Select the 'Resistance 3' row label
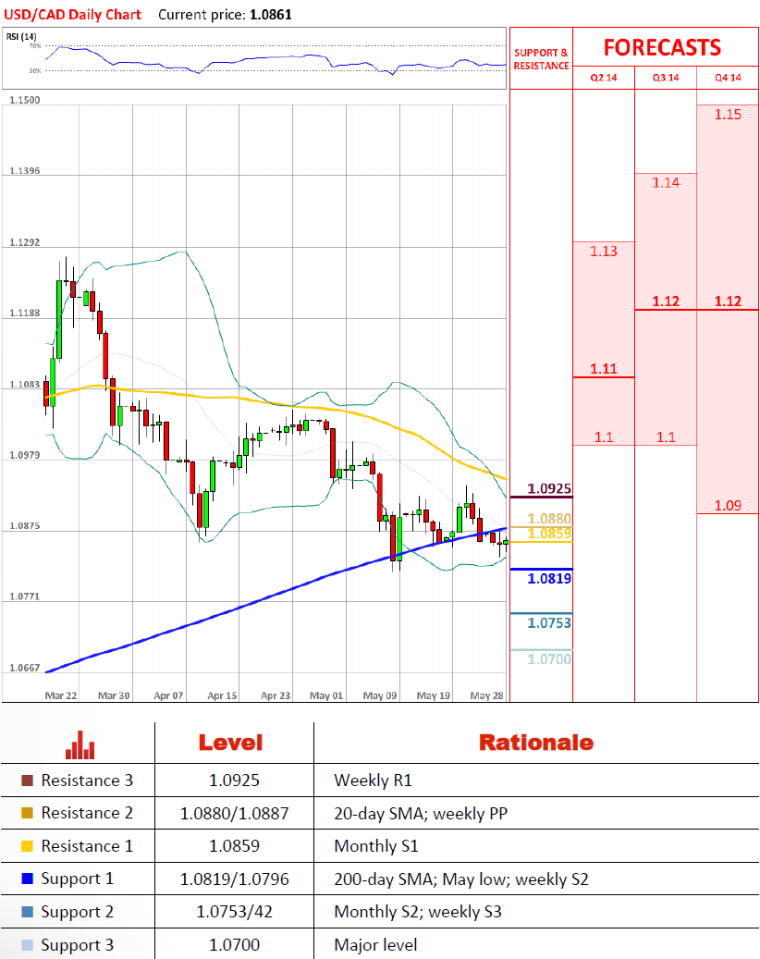 coord(87,781)
